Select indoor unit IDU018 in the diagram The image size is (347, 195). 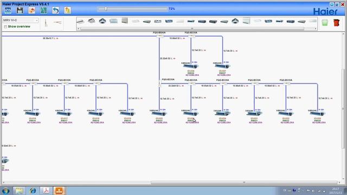(x=95, y=114)
